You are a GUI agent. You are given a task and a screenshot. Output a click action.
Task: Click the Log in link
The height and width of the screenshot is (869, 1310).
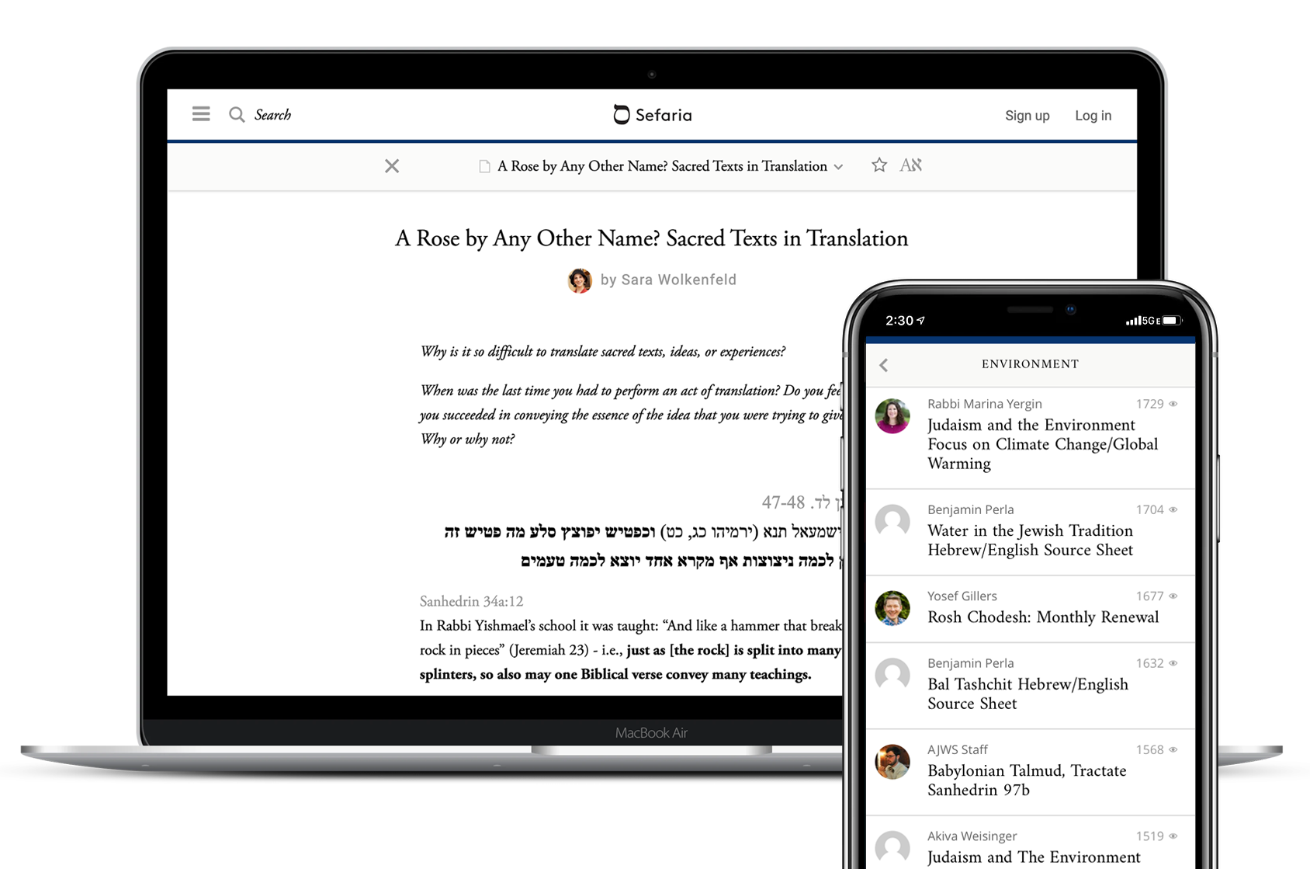point(1093,116)
